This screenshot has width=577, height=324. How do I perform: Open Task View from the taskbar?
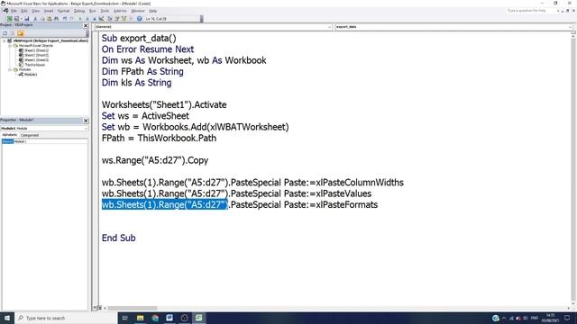124,318
